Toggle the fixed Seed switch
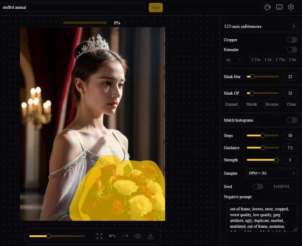Screen dimensions: 302x246 click(258, 186)
